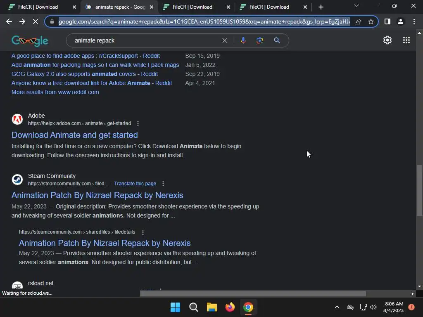Click Adobe favicon in search result

coord(17,119)
